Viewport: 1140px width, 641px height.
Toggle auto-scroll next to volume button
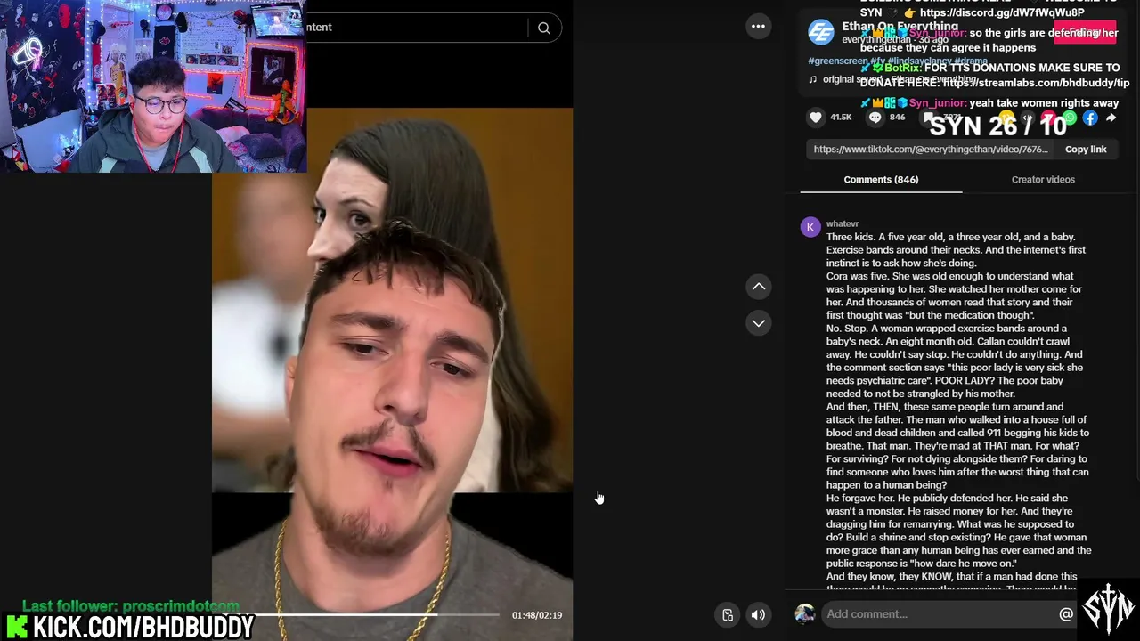pos(728,615)
